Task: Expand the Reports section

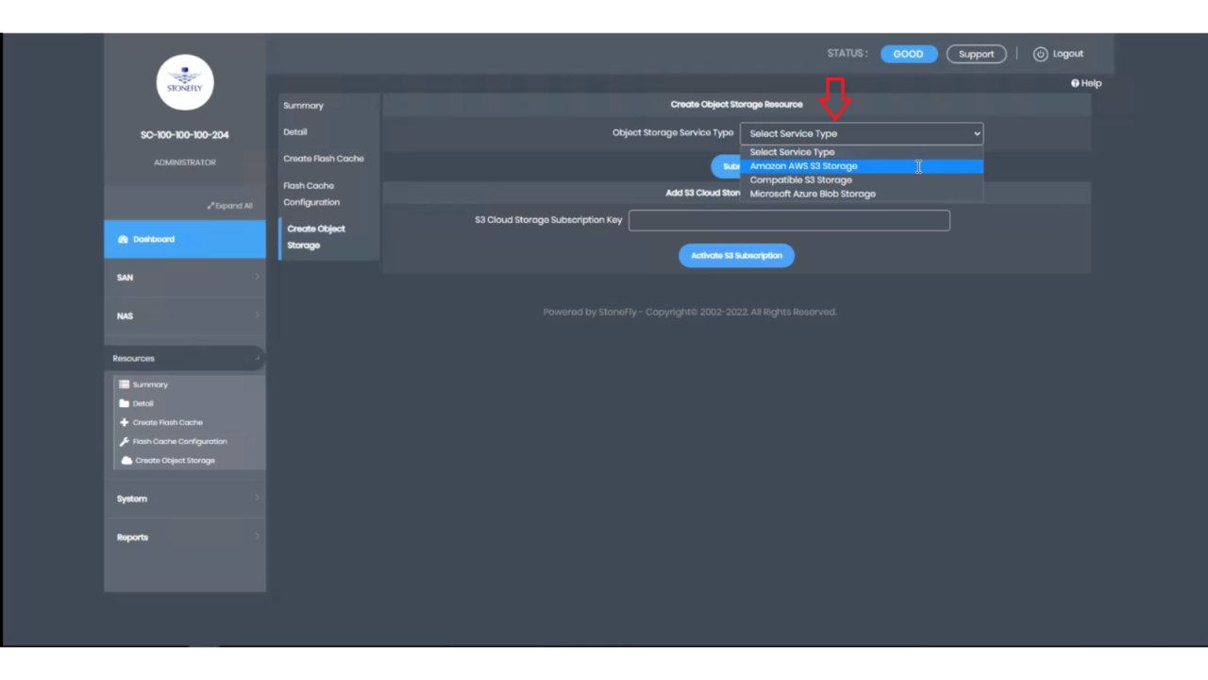Action: tap(184, 536)
